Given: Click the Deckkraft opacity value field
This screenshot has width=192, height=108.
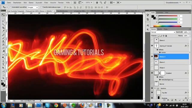Looking at the screenshot, I should click(x=186, y=32).
